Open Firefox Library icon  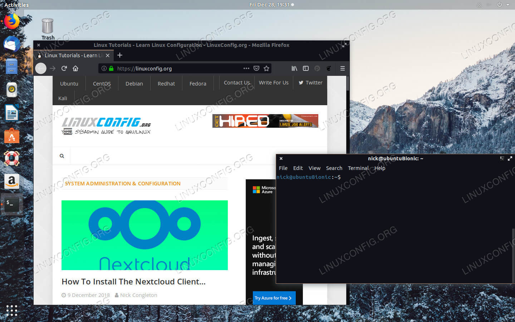pyautogui.click(x=294, y=68)
